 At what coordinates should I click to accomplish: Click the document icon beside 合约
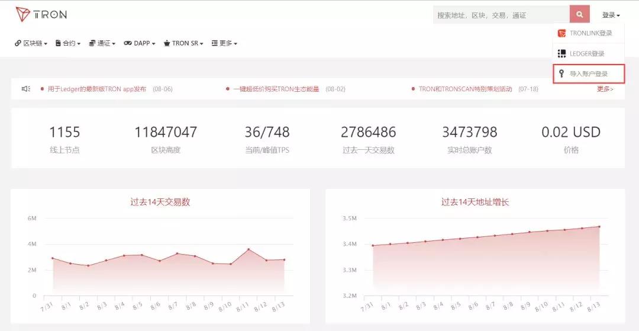point(58,43)
